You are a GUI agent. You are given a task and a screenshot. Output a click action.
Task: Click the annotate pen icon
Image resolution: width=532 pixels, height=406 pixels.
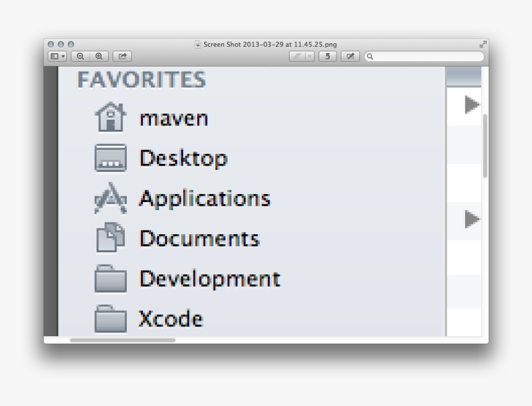(x=298, y=56)
